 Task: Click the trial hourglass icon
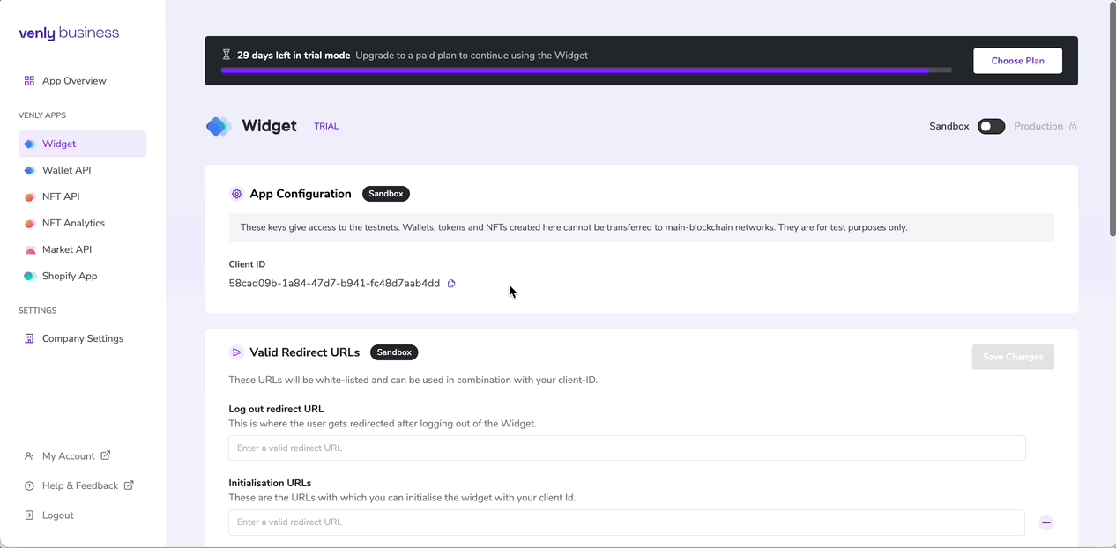click(227, 55)
